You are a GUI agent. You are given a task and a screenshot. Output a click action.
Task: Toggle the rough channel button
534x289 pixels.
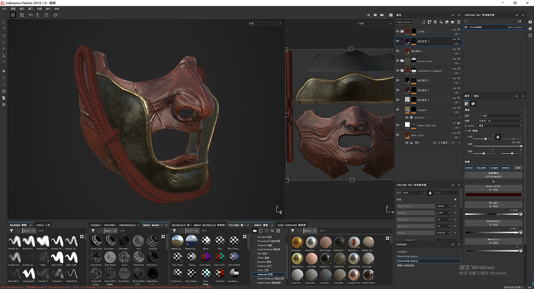click(x=494, y=168)
